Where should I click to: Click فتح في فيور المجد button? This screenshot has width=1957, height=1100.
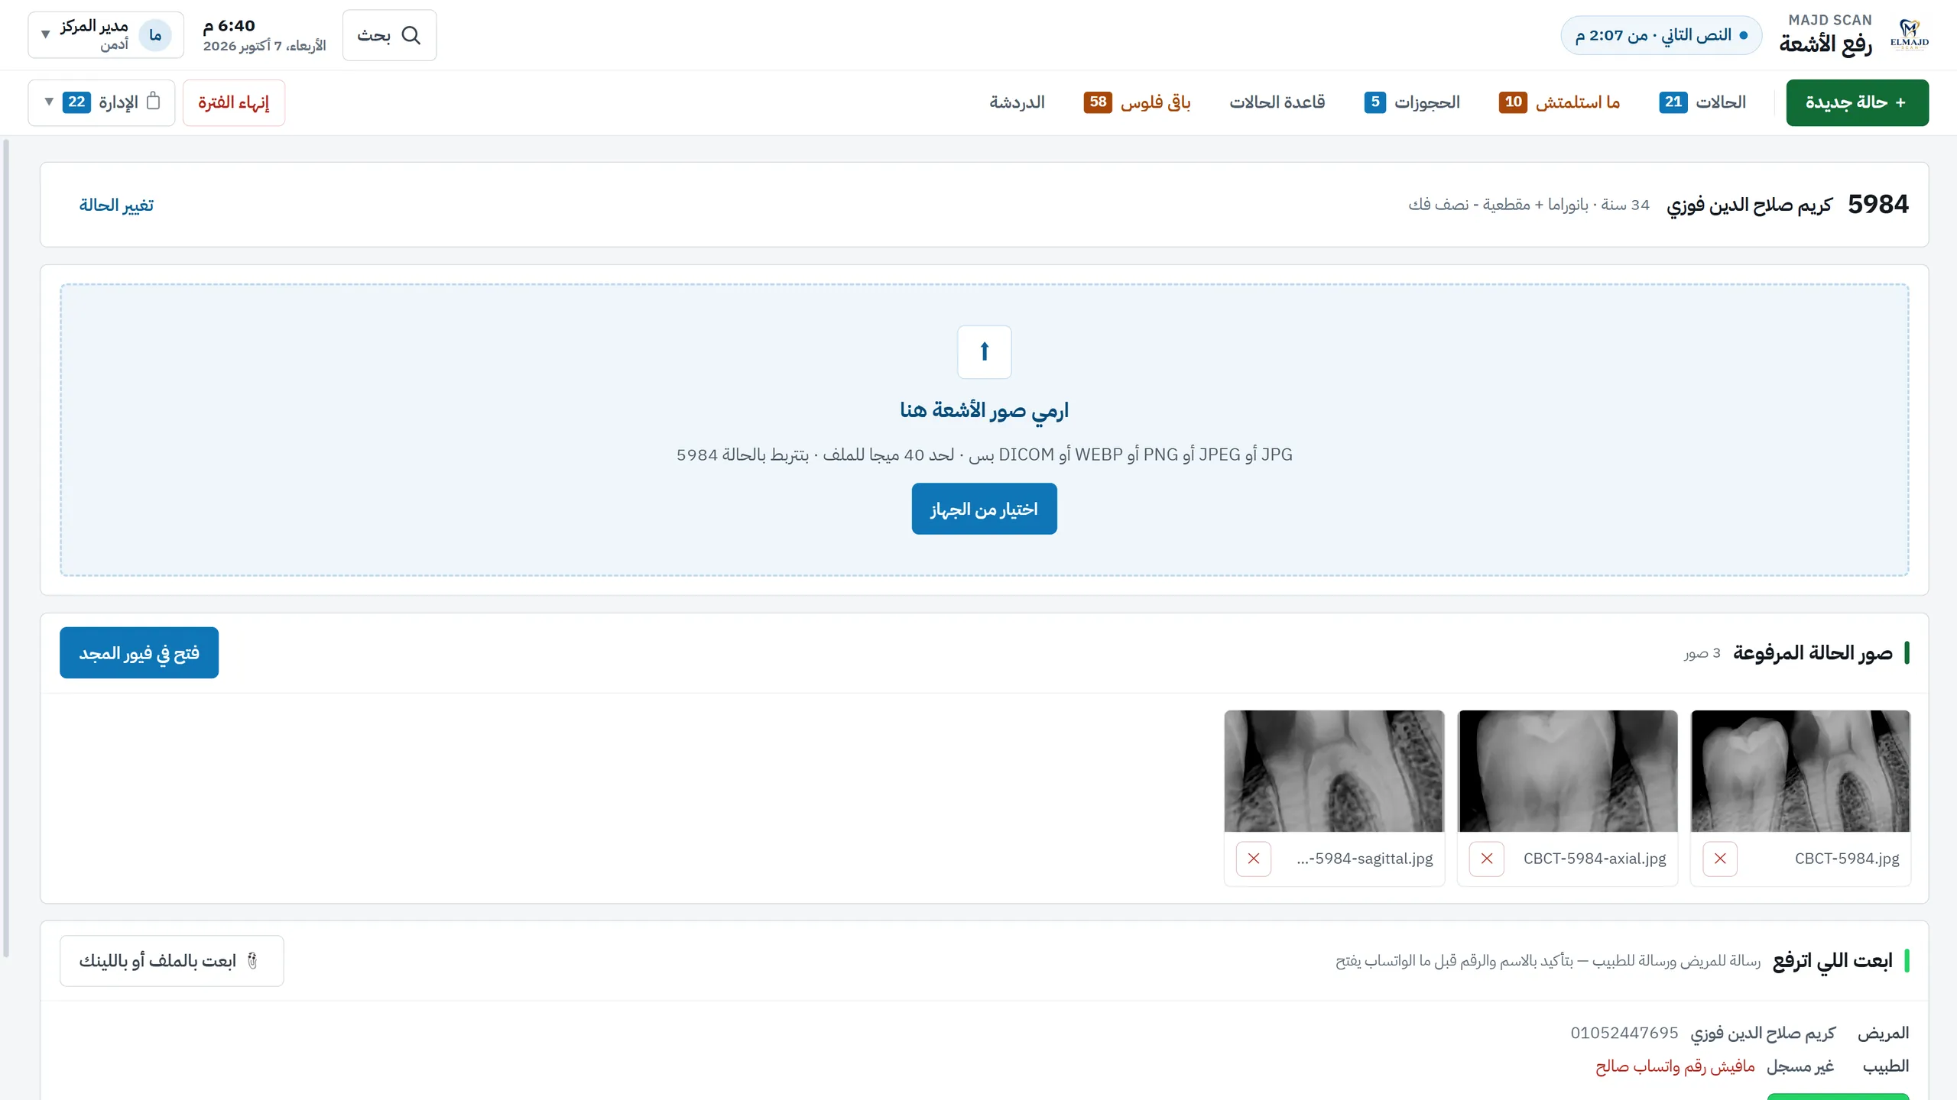(139, 653)
